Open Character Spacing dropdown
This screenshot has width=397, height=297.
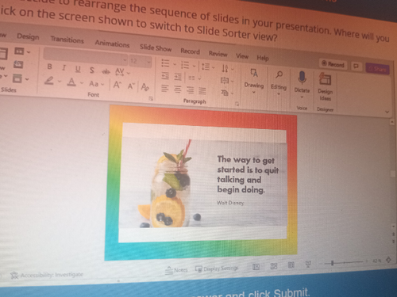(121, 72)
